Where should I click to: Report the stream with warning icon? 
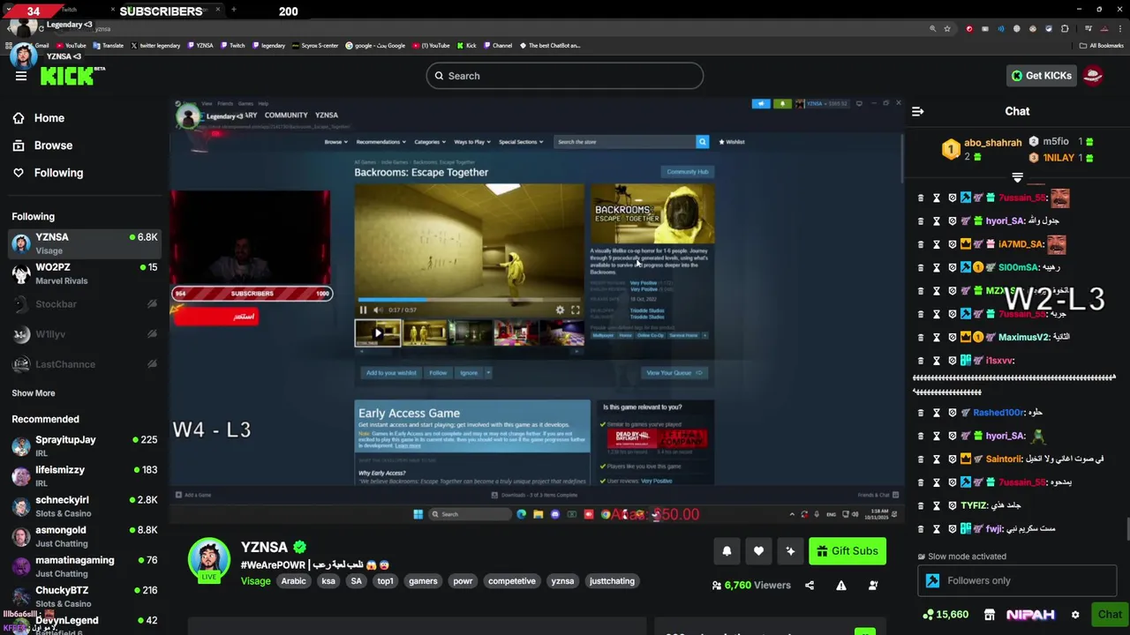click(x=841, y=585)
